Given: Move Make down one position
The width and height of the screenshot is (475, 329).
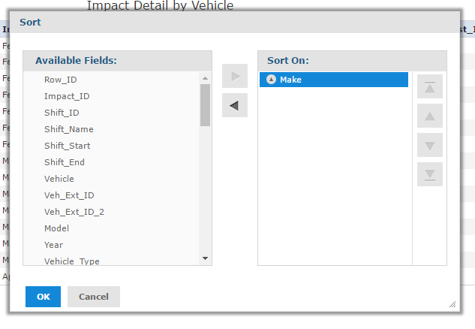Looking at the screenshot, I should 430,145.
